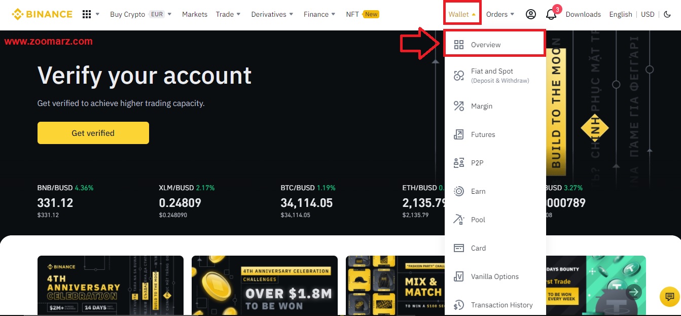The image size is (681, 316).
Task: Open the Downloads link
Action: click(583, 14)
